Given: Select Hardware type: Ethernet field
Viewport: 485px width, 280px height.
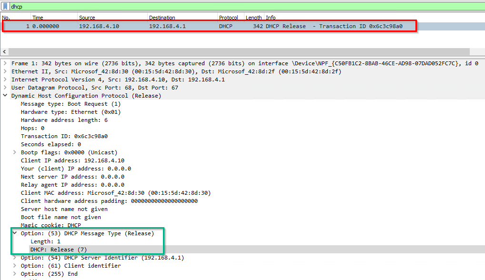Looking at the screenshot, I should point(71,112).
